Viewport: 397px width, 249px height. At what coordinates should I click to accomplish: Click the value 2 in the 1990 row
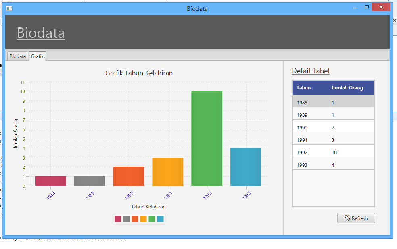(x=333, y=128)
